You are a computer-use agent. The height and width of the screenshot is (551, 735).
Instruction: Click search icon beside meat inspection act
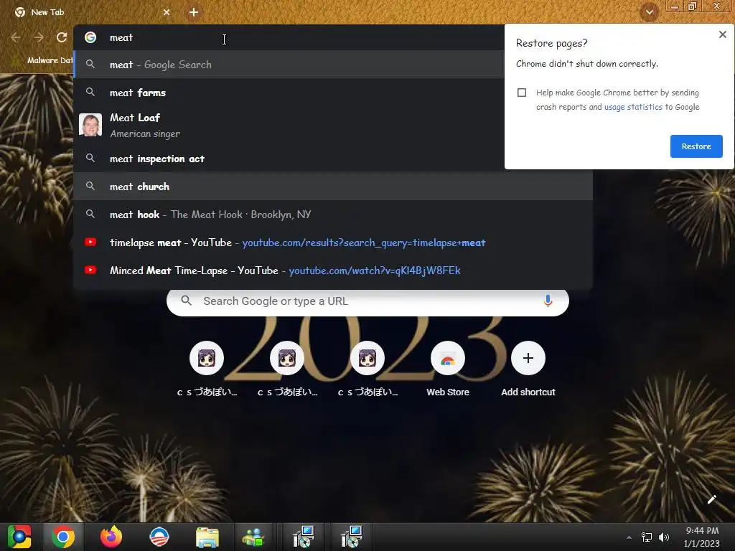(90, 159)
